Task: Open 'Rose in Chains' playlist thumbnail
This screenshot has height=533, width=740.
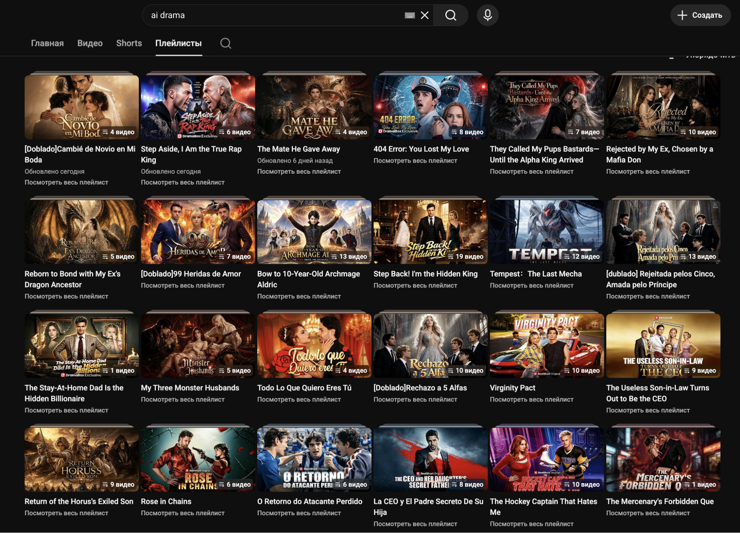Action: click(x=198, y=459)
